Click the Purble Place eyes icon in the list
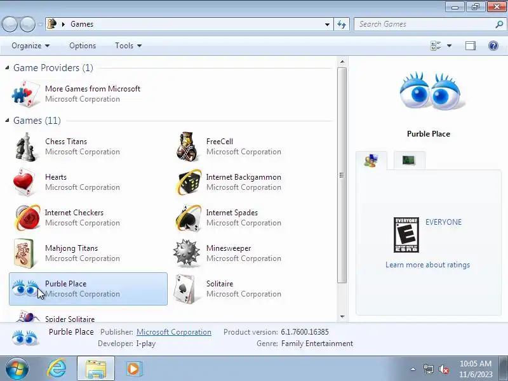 (x=25, y=288)
